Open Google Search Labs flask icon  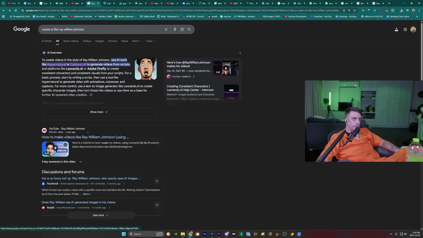coord(396,29)
